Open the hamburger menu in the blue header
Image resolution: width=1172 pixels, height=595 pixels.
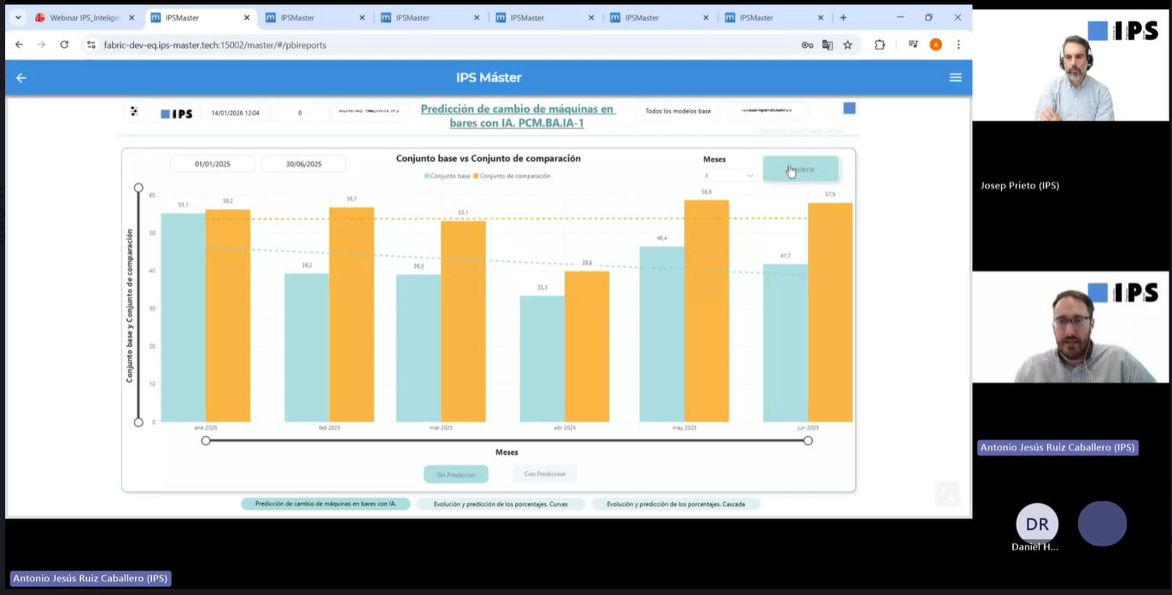tap(955, 77)
